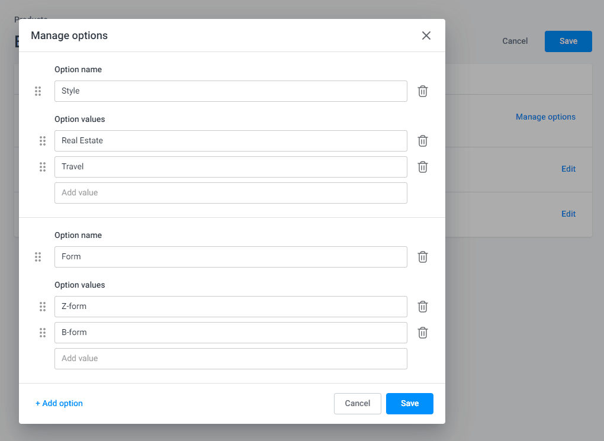Delete the Style option name

tap(422, 91)
